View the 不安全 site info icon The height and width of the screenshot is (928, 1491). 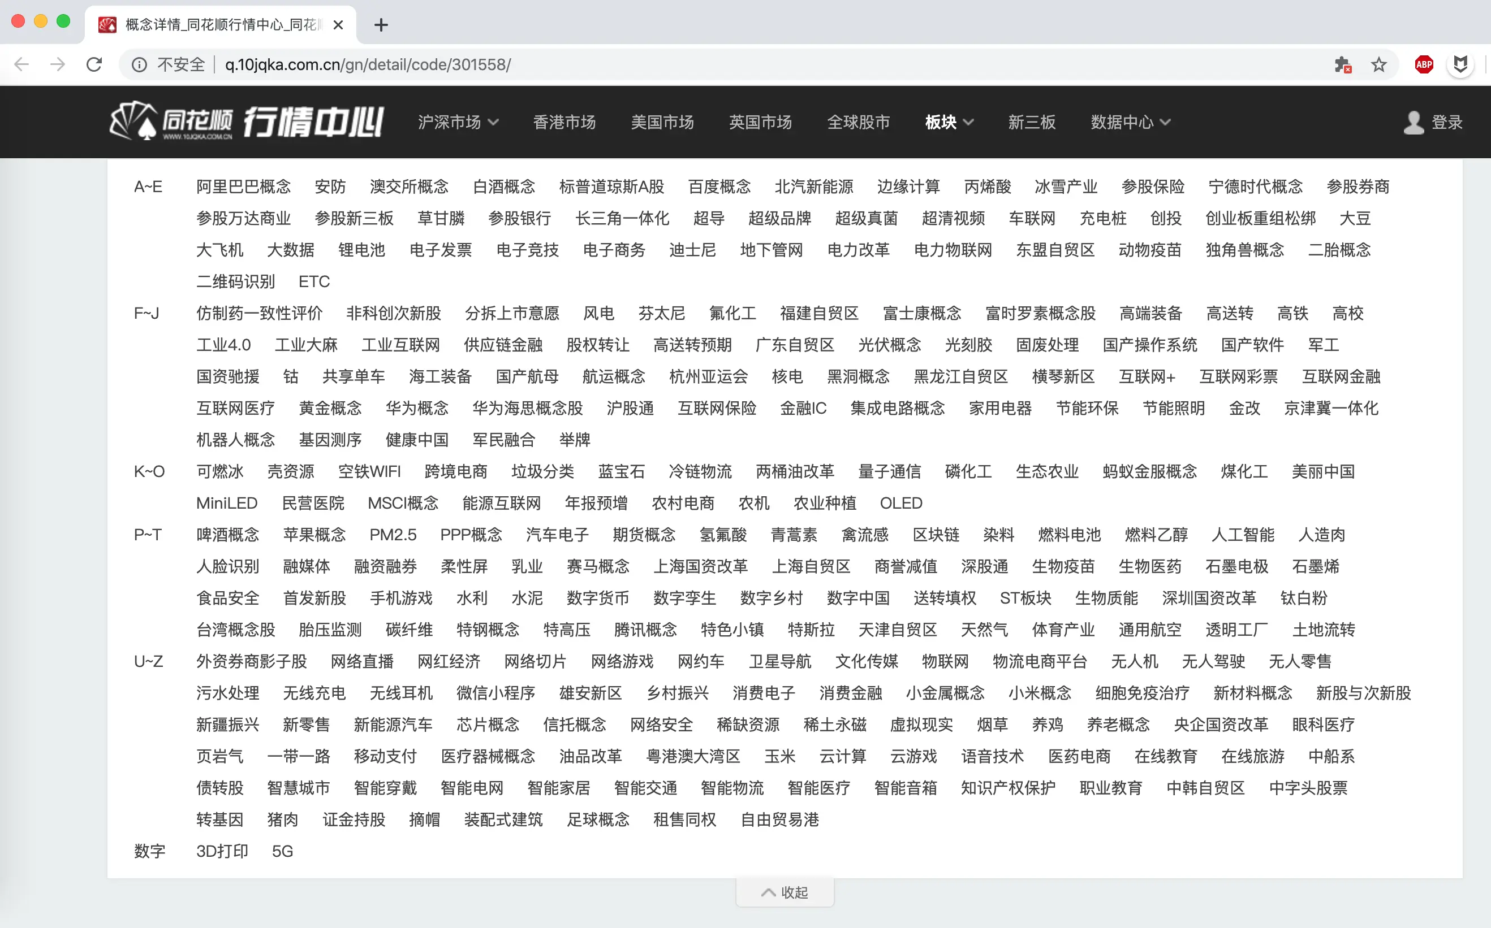click(140, 64)
